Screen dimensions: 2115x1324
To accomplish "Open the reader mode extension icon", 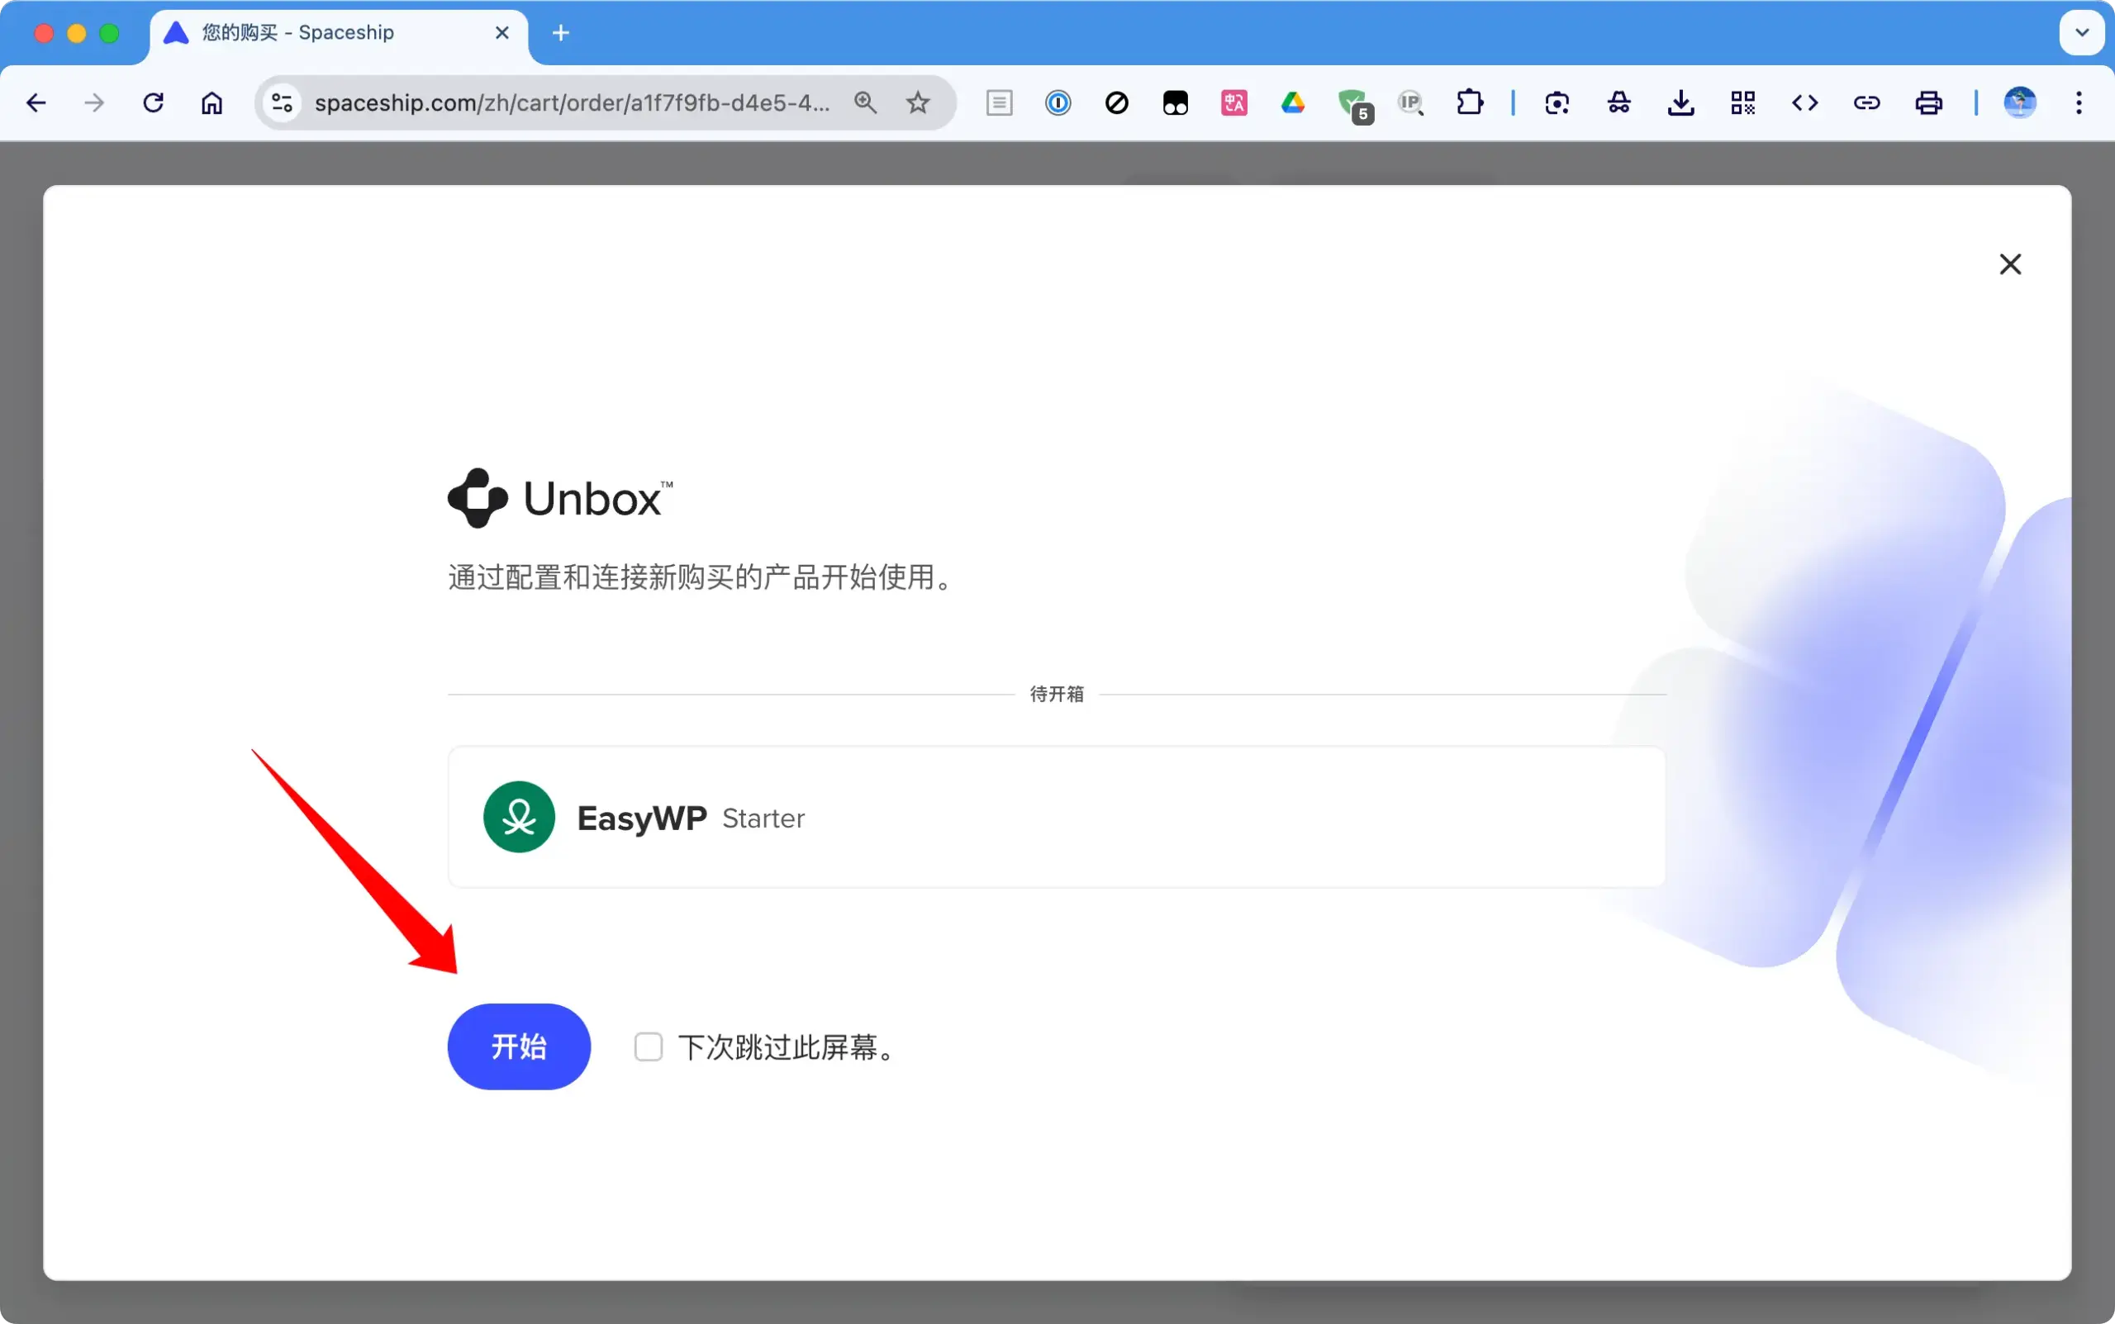I will [x=1000, y=102].
